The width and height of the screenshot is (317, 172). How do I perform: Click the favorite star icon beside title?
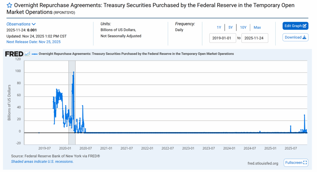tap(10, 5)
